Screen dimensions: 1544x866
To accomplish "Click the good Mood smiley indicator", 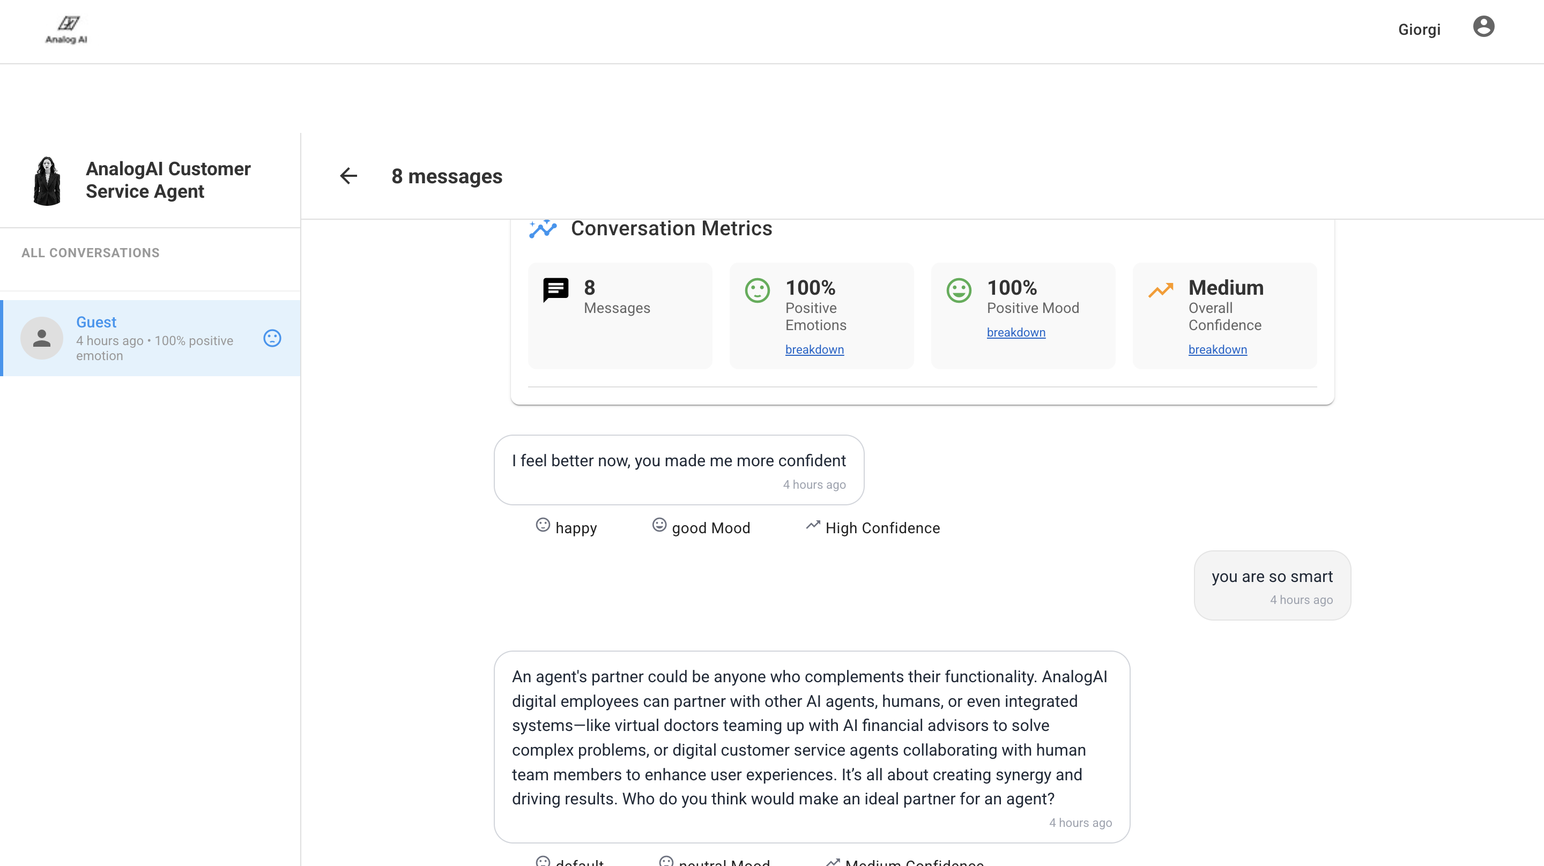I will point(659,525).
